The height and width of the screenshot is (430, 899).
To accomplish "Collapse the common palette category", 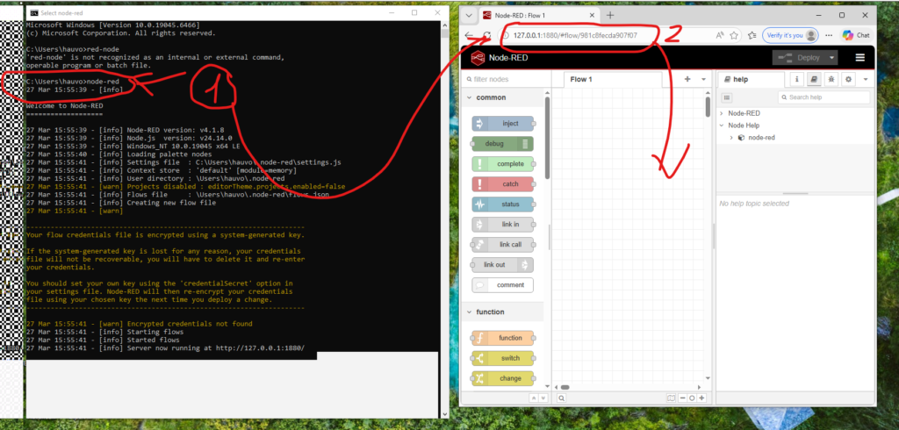I will pos(470,97).
